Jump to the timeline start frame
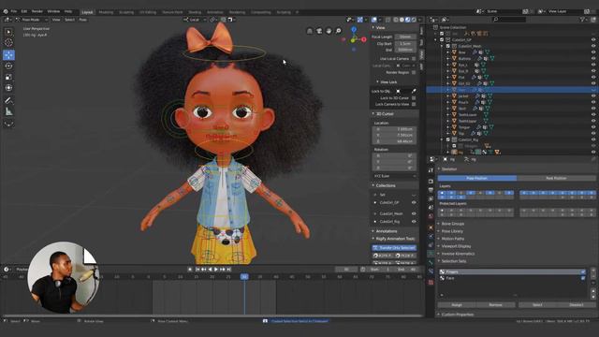Screen dimensions: 599x337 point(197,270)
